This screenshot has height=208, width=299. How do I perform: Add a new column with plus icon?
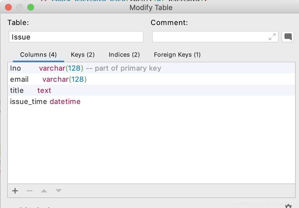15,191
